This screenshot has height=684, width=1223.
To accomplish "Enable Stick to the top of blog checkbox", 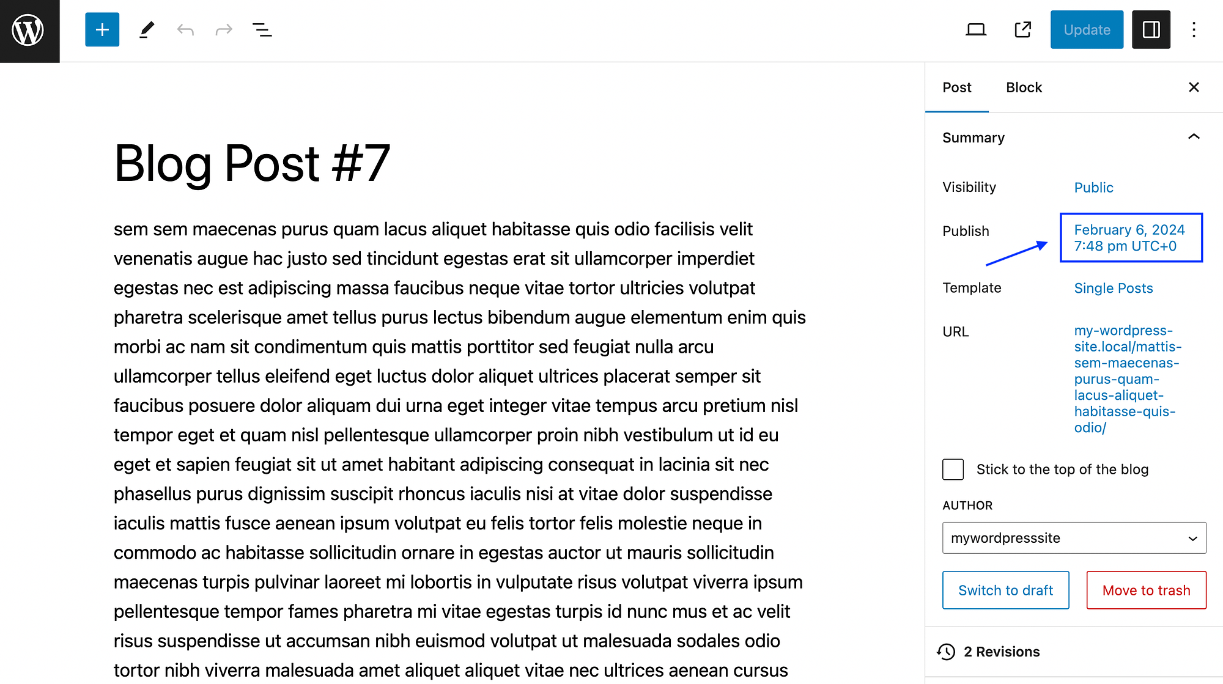I will click(x=953, y=469).
